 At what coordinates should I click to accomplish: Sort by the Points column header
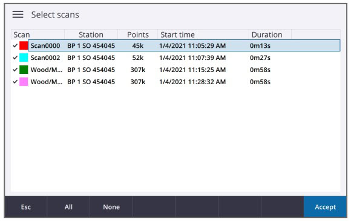(x=137, y=35)
